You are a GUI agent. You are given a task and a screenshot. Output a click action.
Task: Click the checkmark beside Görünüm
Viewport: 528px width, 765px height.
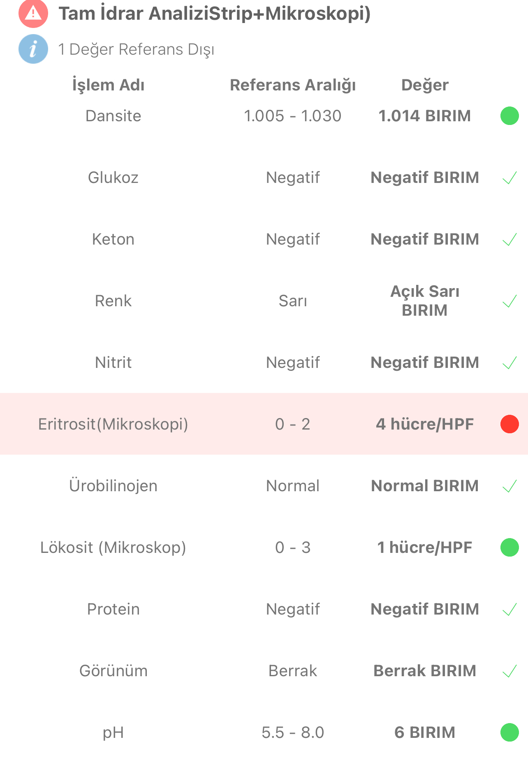(x=509, y=671)
